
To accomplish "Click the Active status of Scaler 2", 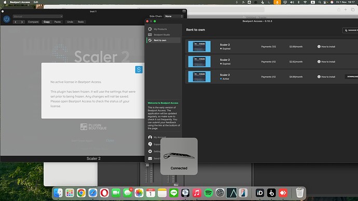I will coord(225,79).
